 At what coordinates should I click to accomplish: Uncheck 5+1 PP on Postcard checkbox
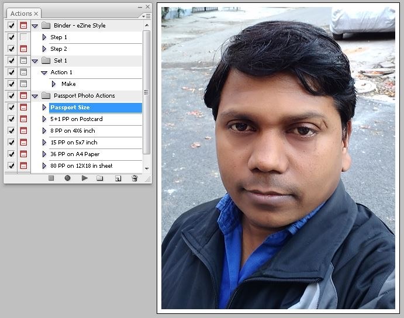tap(11, 119)
